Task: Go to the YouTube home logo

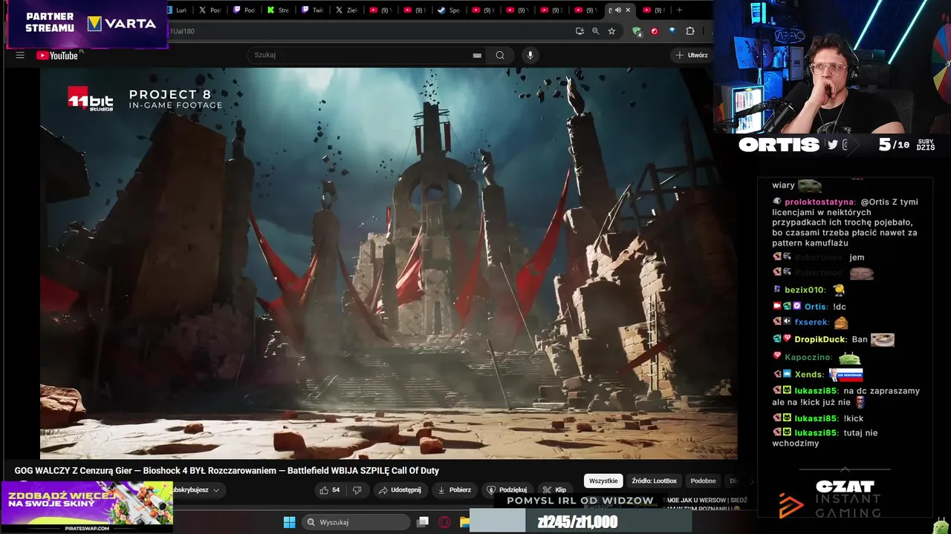Action: pyautogui.click(x=57, y=55)
